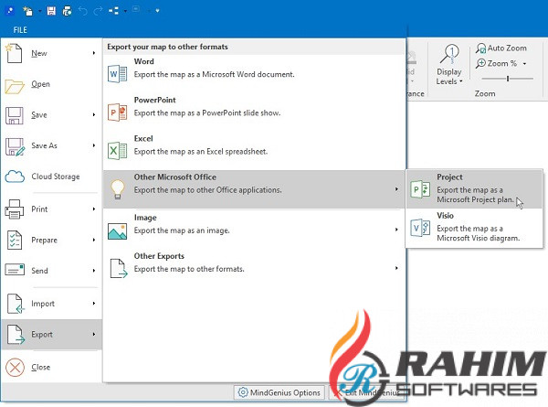Click the red Close circle icon

coord(15,368)
